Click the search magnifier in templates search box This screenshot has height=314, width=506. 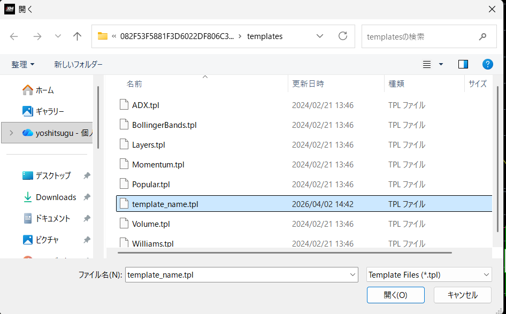tap(482, 36)
